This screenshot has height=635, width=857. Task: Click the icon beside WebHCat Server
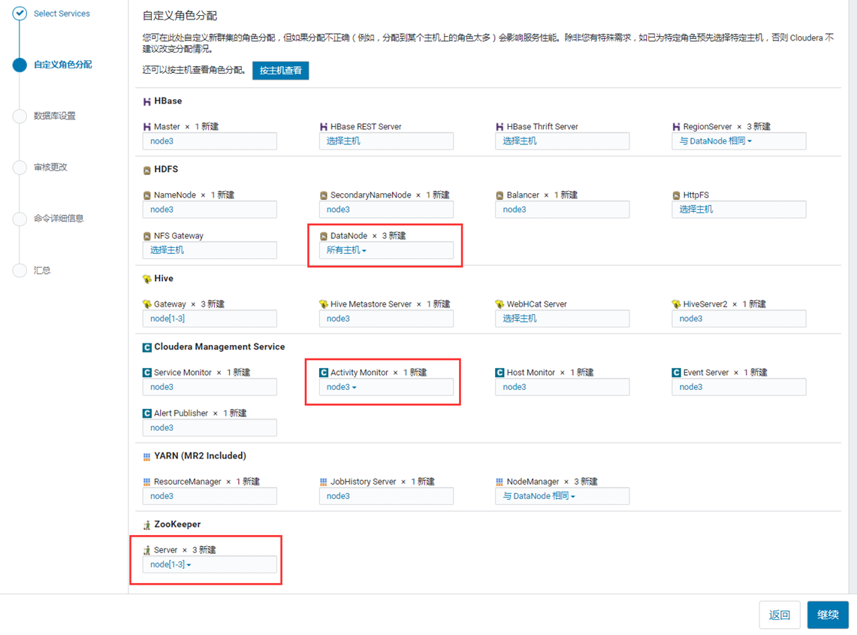click(499, 304)
